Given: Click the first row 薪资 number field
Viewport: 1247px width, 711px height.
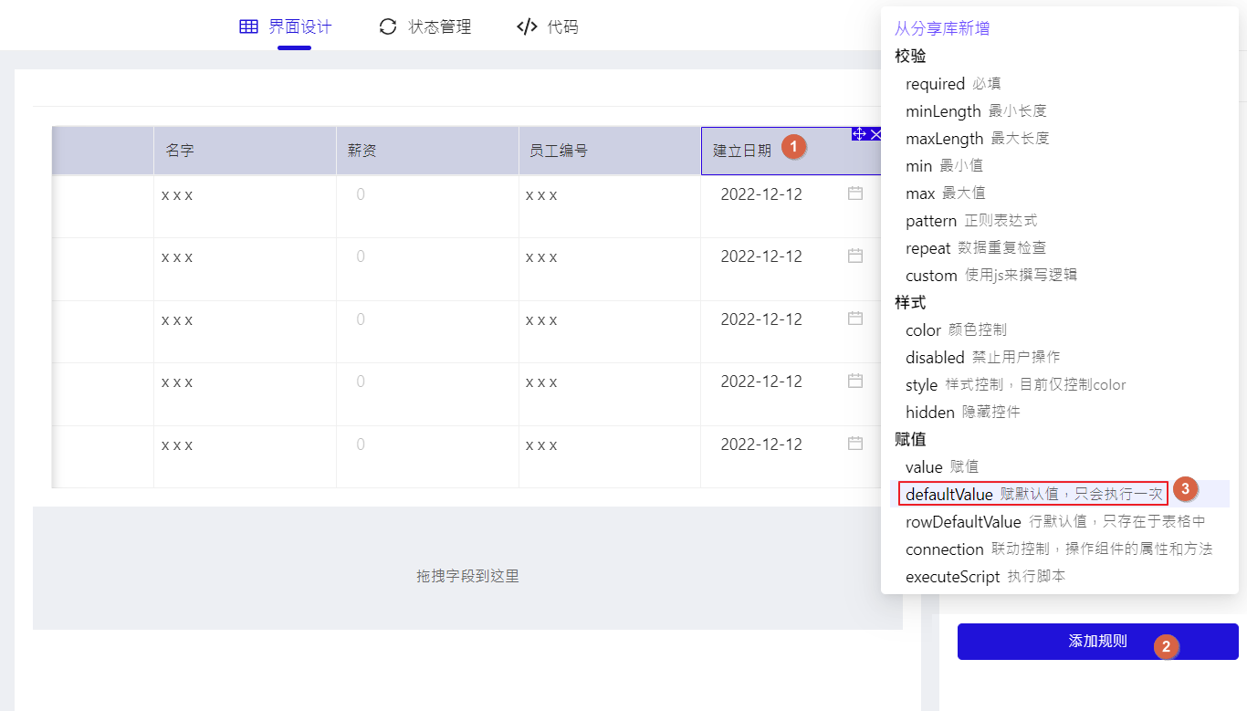Looking at the screenshot, I should [427, 194].
